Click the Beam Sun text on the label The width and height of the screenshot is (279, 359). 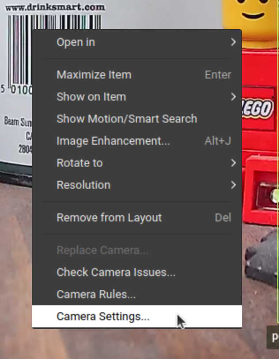[x=18, y=121]
